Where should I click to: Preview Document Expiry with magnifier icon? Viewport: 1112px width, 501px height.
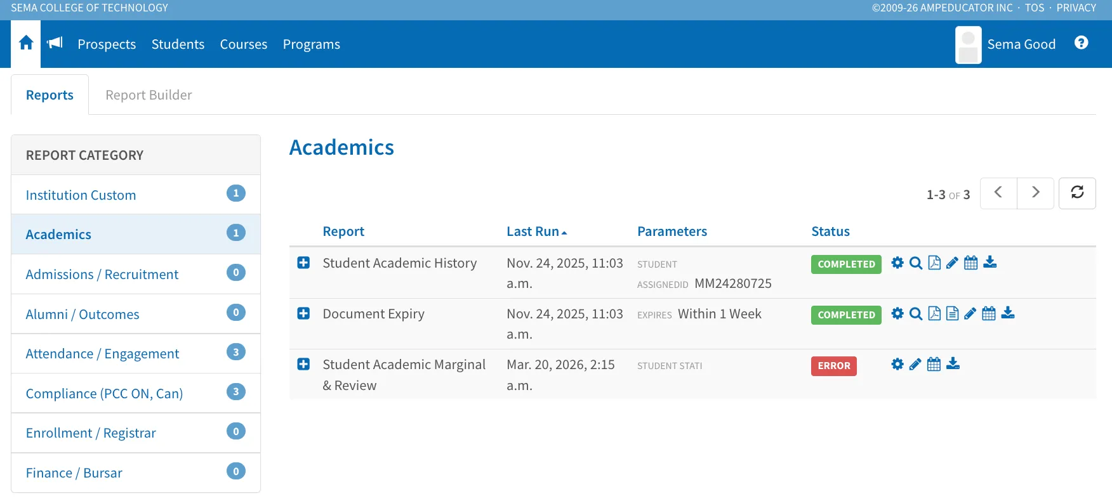[x=915, y=313]
